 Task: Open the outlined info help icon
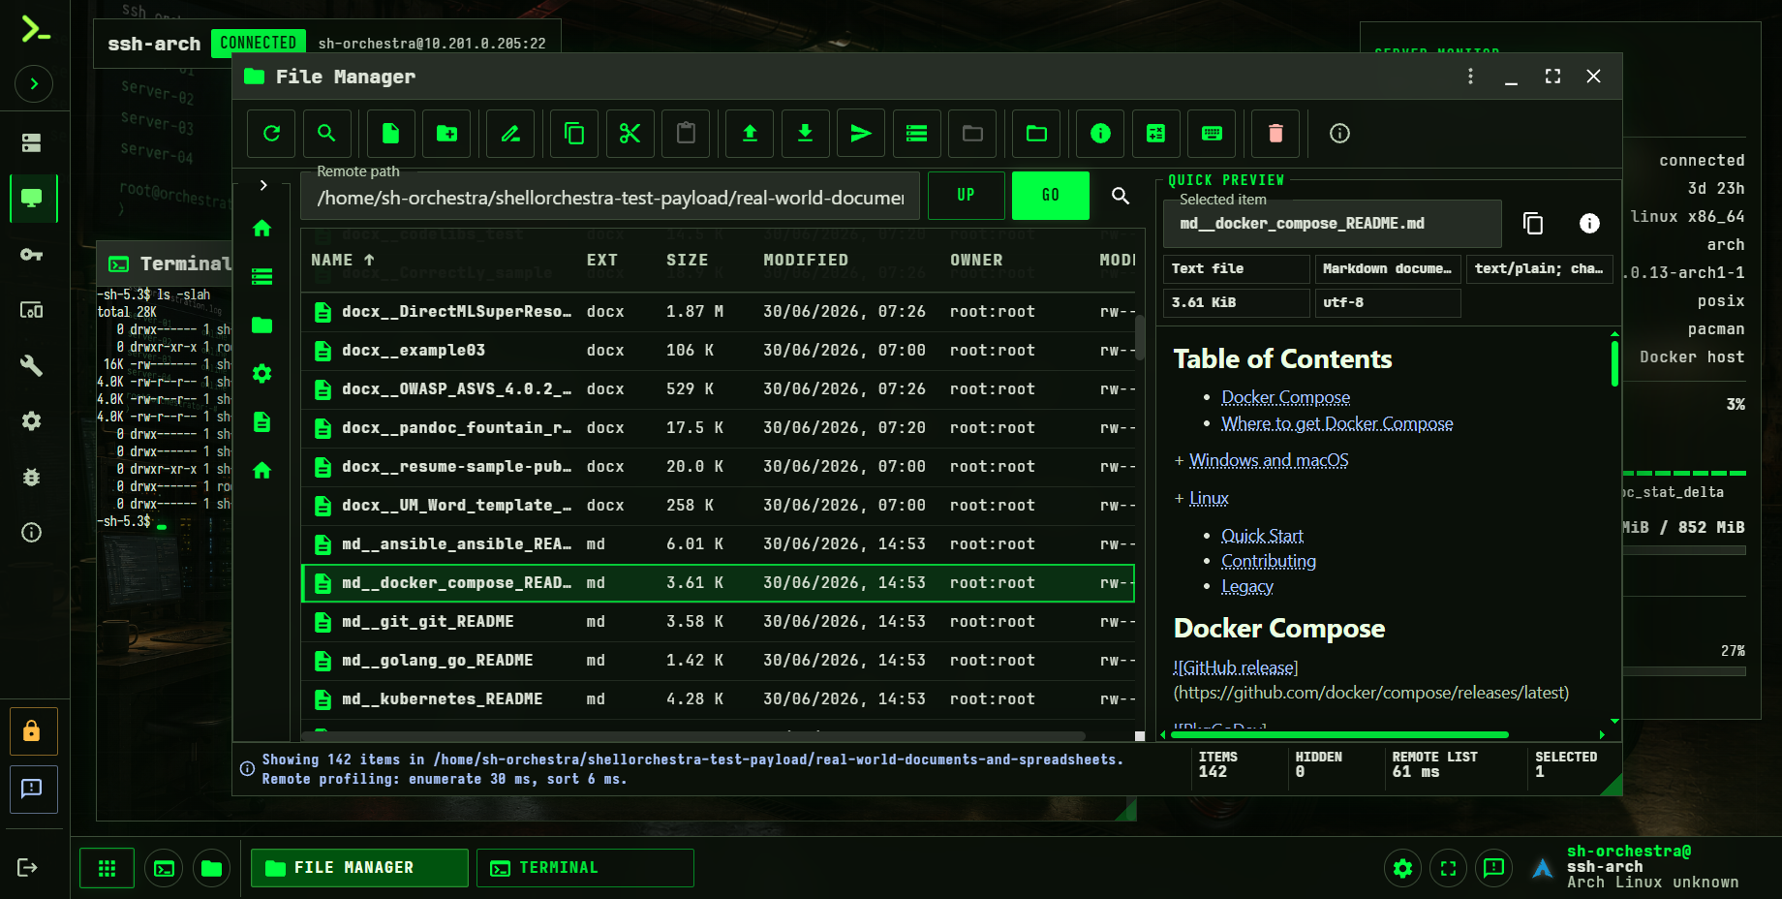tap(1339, 134)
